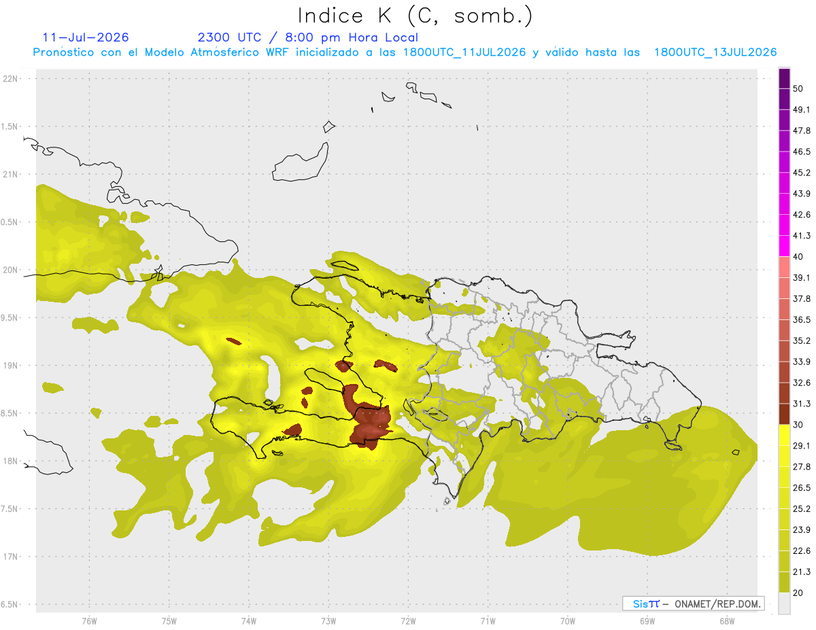Click the '21.3' value on the color scale
816x630 pixels.
[802, 572]
